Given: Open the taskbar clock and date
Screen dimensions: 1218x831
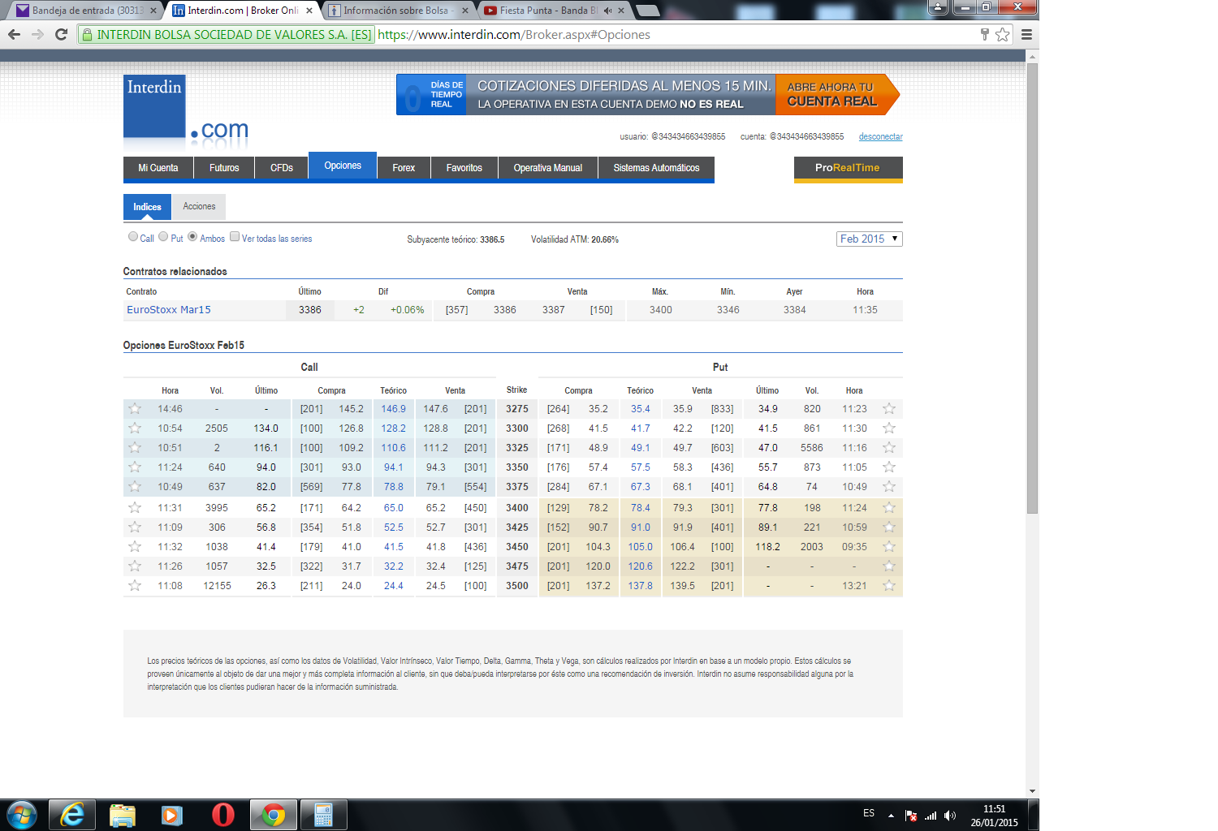Looking at the screenshot, I should (995, 816).
